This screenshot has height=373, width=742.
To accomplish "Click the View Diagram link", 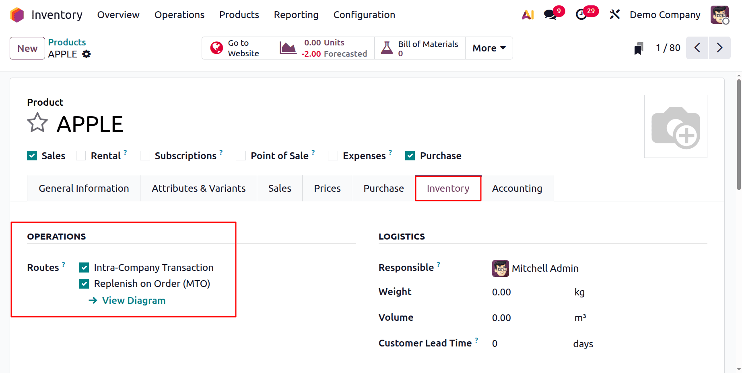I will [x=133, y=300].
